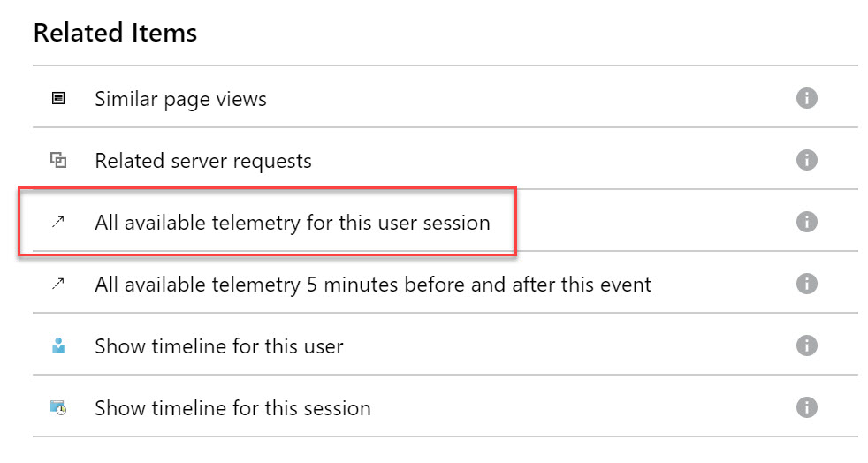This screenshot has height=463, width=868.
Task: Select Show timeline for this session
Action: point(232,408)
